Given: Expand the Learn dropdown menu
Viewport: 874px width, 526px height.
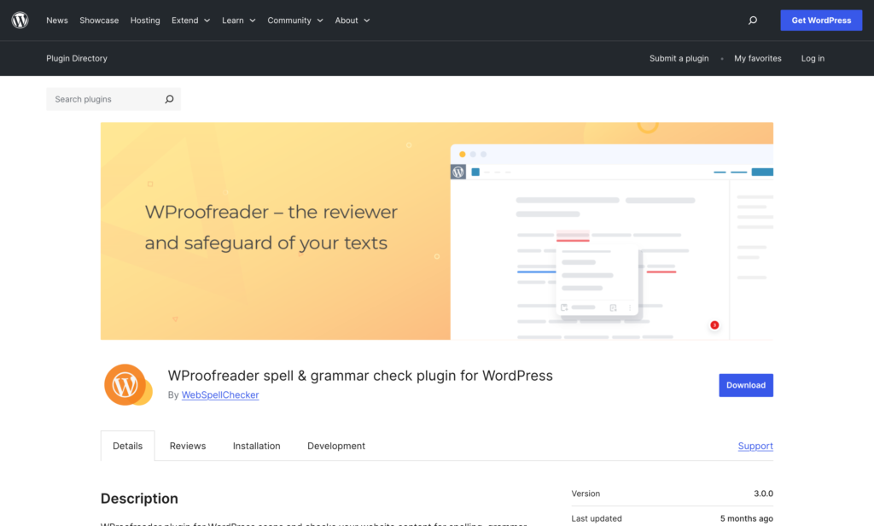Looking at the screenshot, I should point(238,20).
